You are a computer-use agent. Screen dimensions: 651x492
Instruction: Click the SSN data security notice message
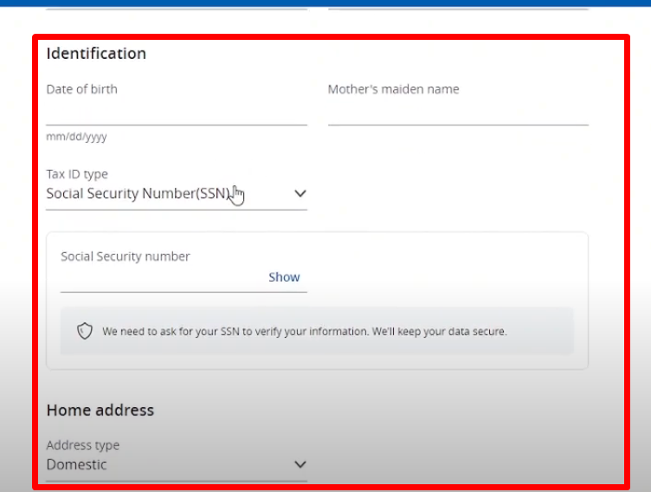(x=305, y=332)
